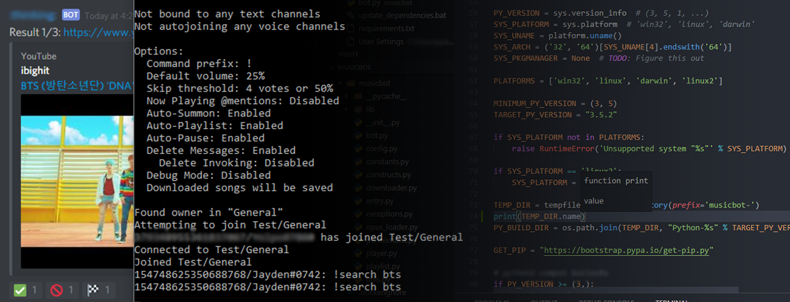Click the raise RuntimeError line in editor
The height and width of the screenshot is (302, 790).
coord(648,149)
